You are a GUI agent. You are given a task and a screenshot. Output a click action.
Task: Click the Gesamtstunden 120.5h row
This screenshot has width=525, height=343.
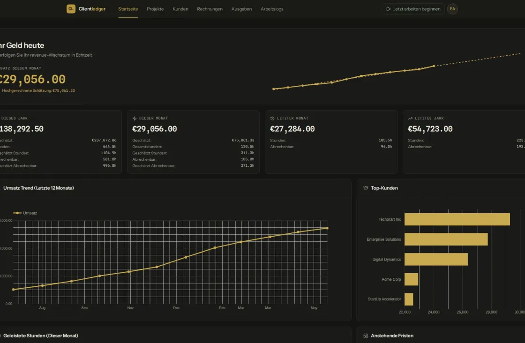click(193, 147)
